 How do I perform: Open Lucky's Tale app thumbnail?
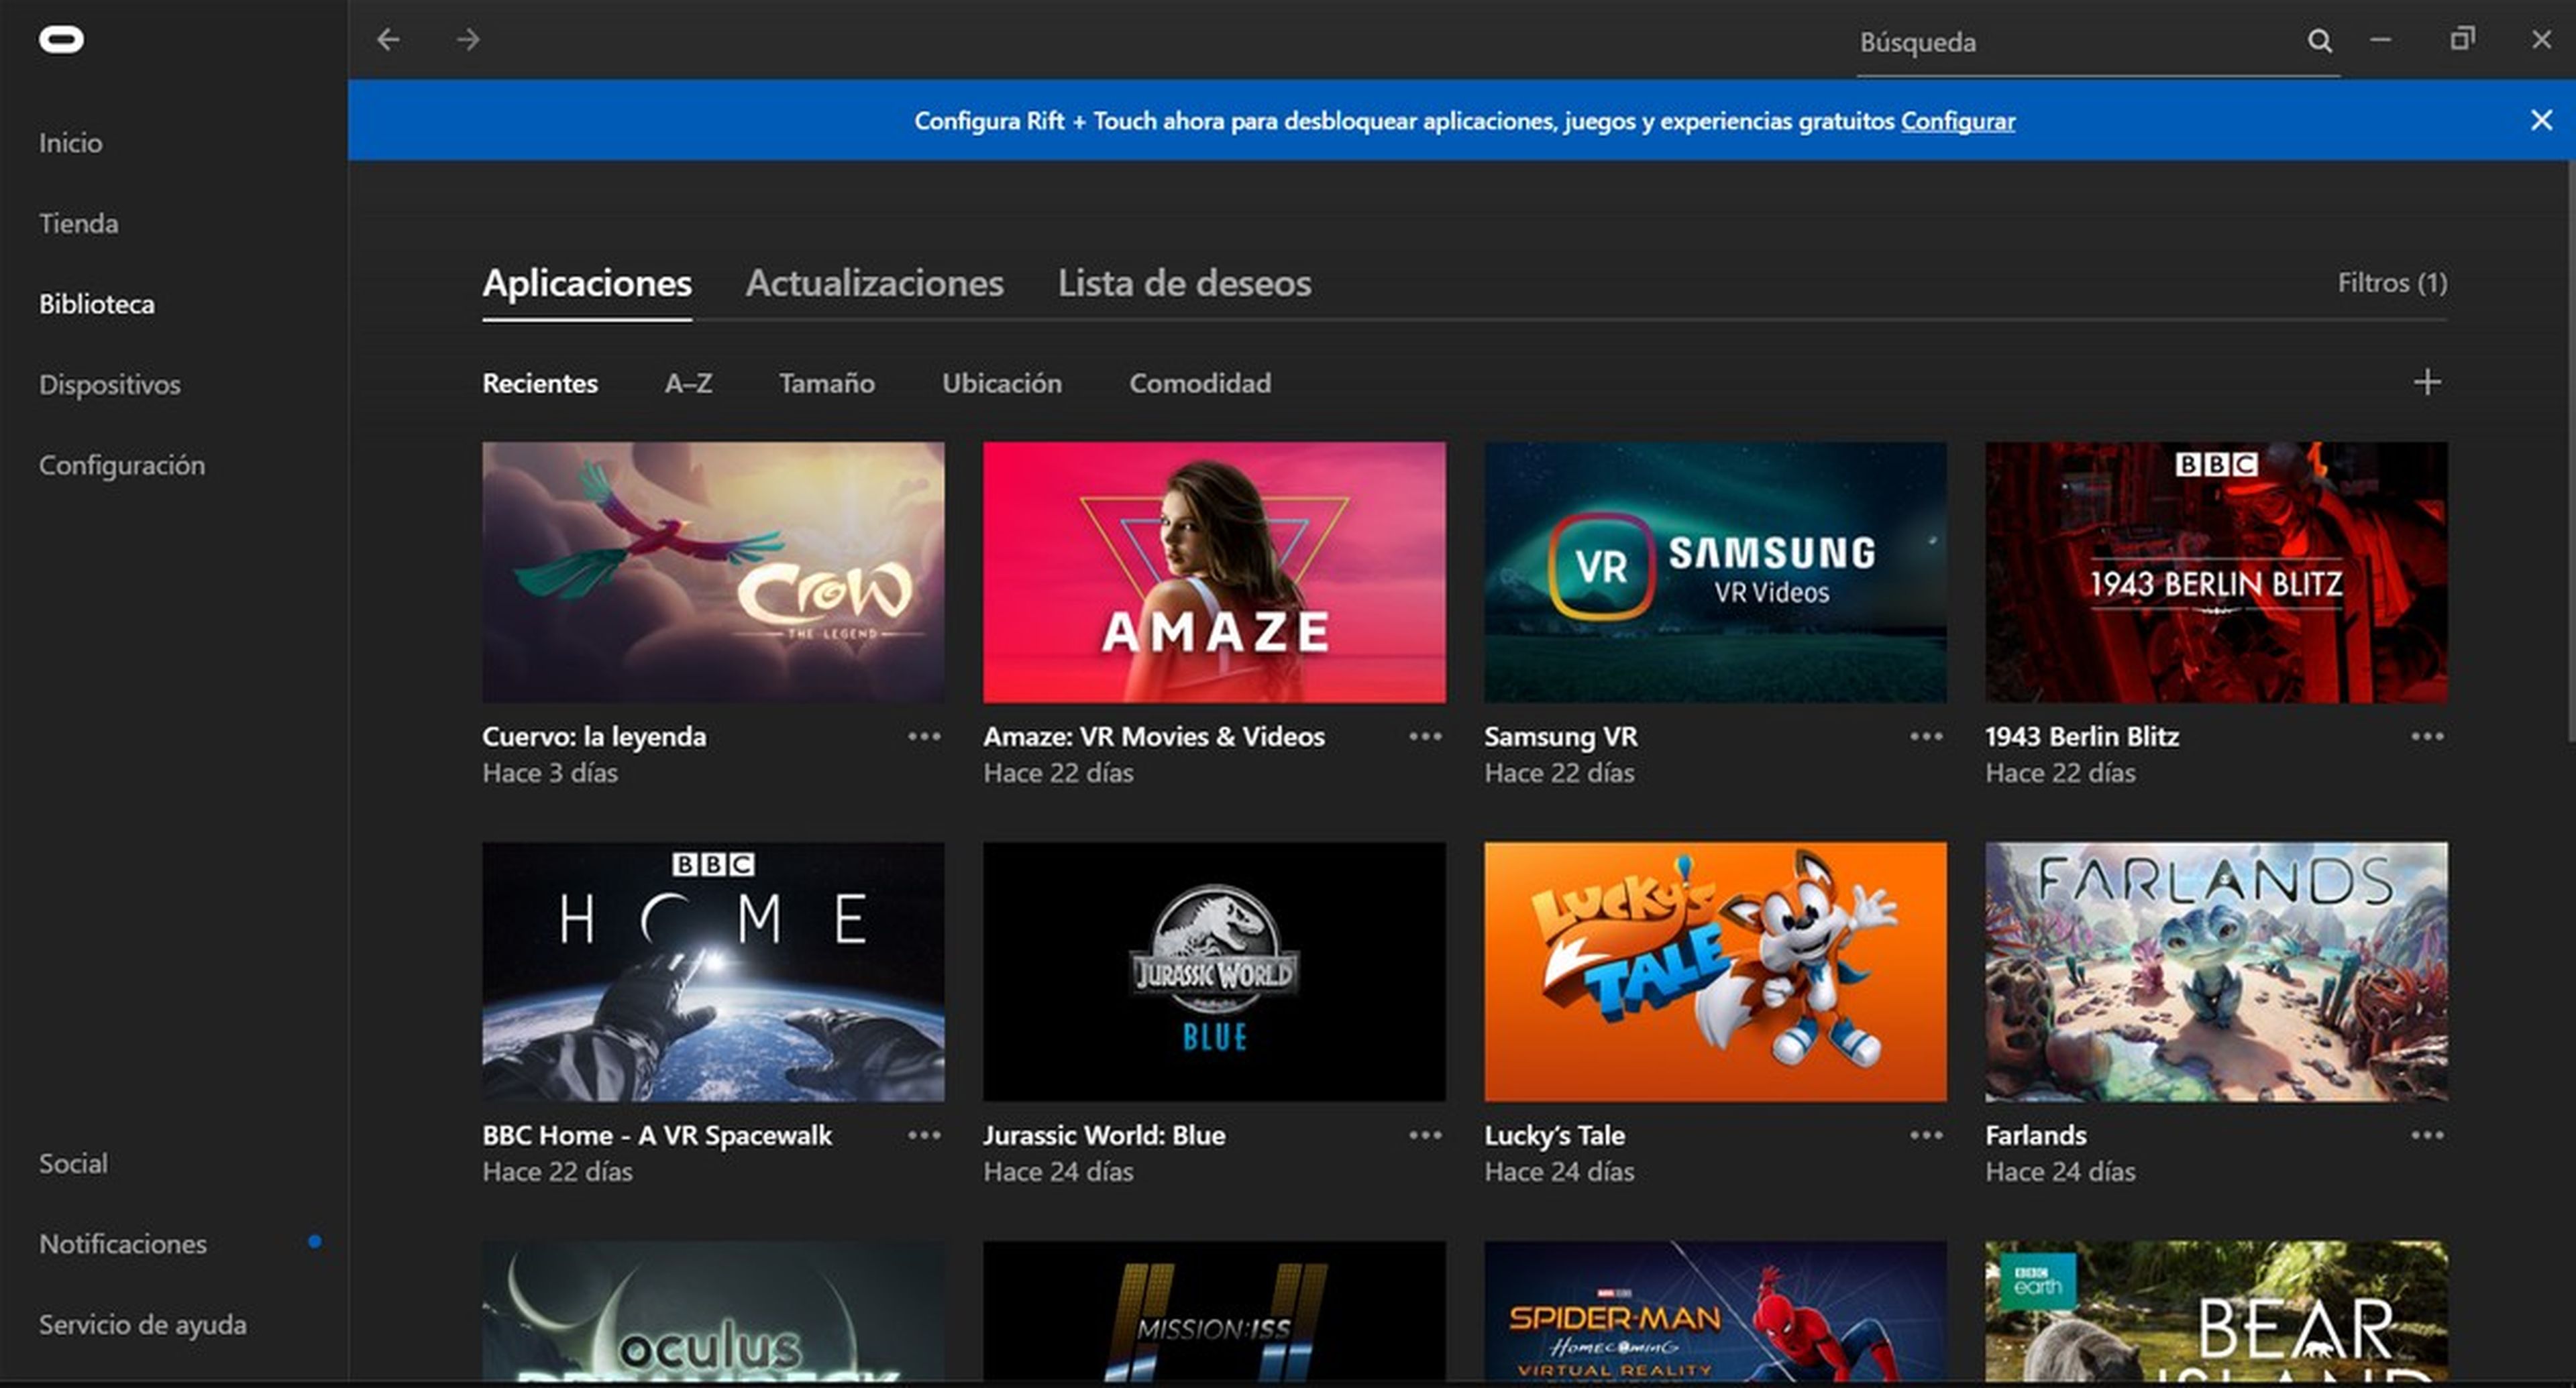pos(1715,964)
